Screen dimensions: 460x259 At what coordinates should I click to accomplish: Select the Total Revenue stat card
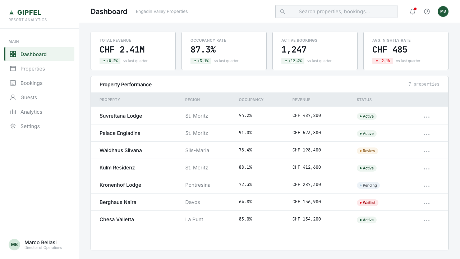pos(133,51)
